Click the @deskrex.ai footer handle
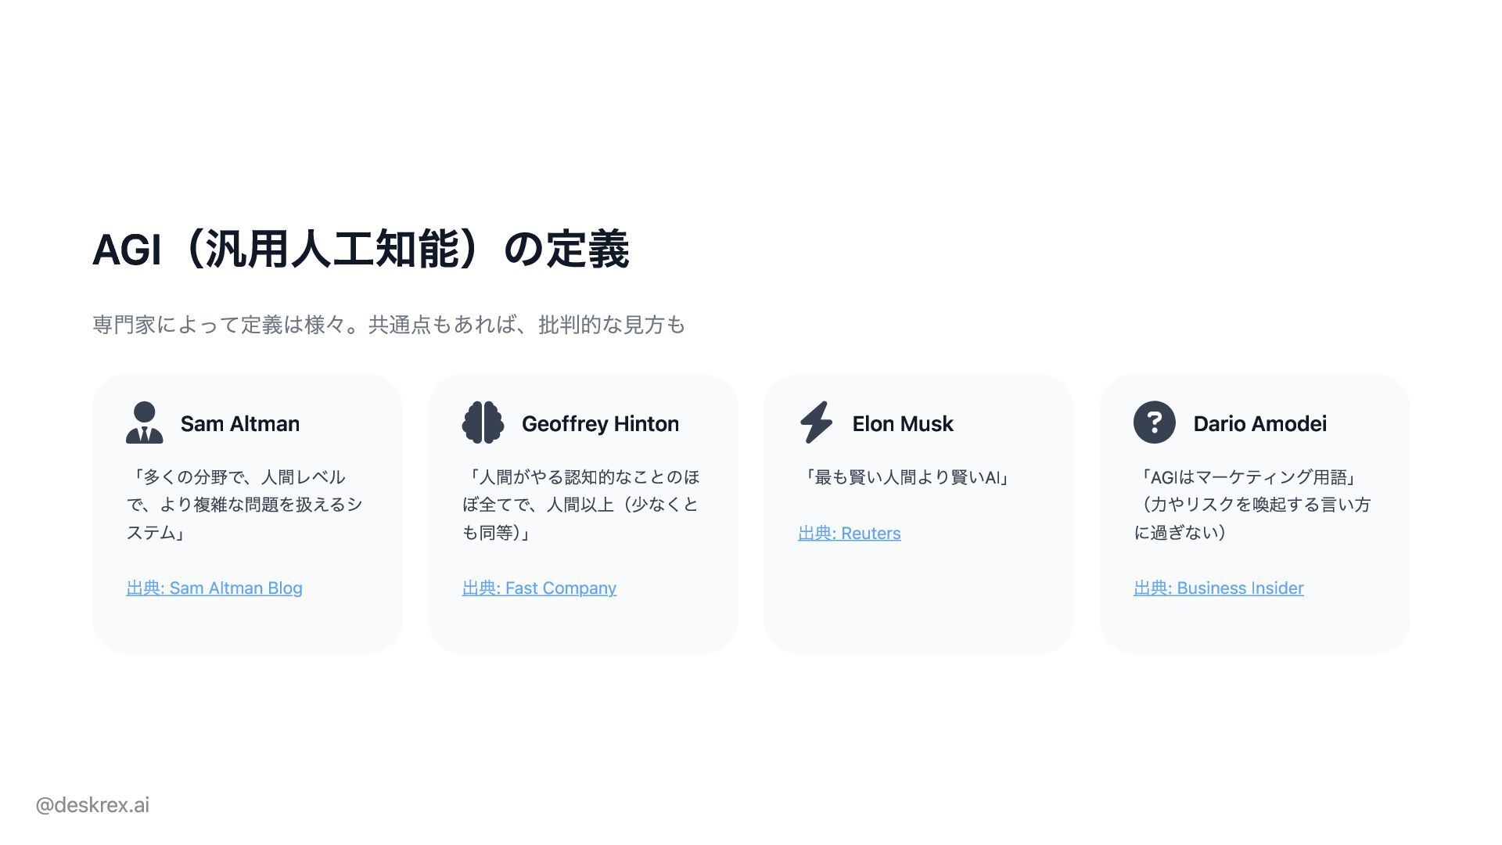Screen dimensions: 1502x845 click(x=92, y=805)
